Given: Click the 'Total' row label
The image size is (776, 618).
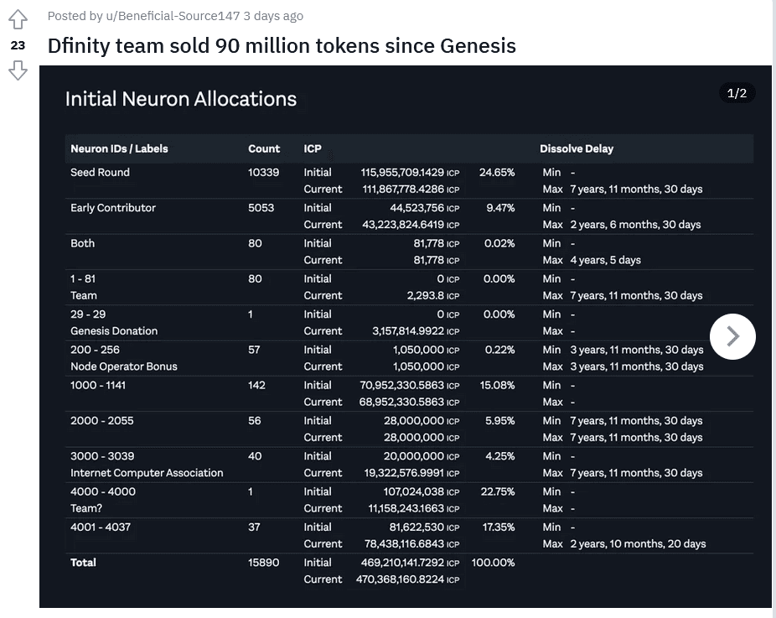Looking at the screenshot, I should pyautogui.click(x=83, y=563).
